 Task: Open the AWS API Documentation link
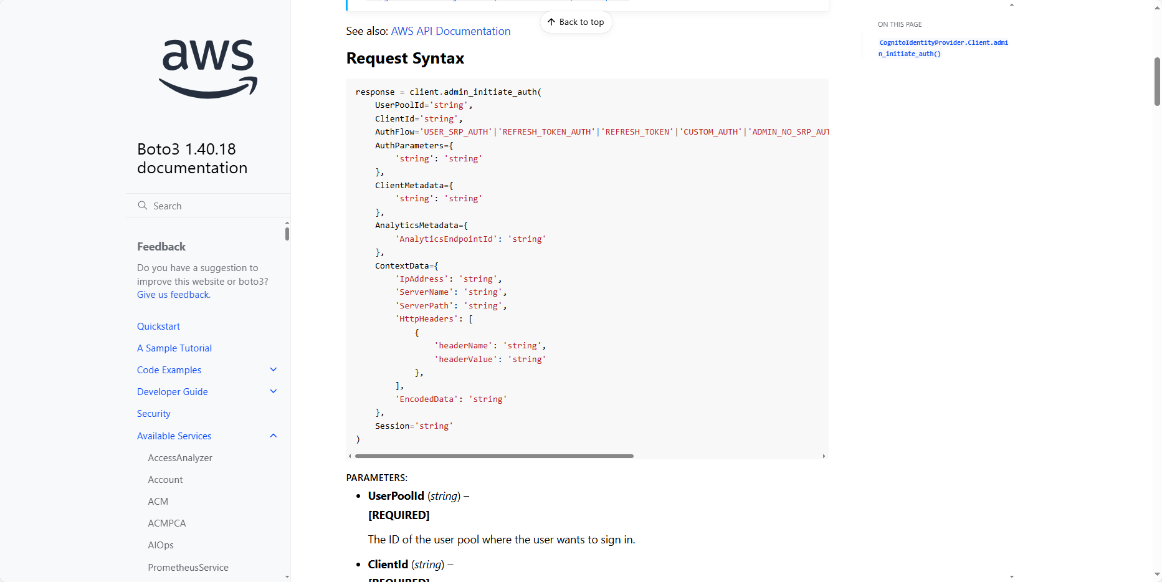coord(450,31)
